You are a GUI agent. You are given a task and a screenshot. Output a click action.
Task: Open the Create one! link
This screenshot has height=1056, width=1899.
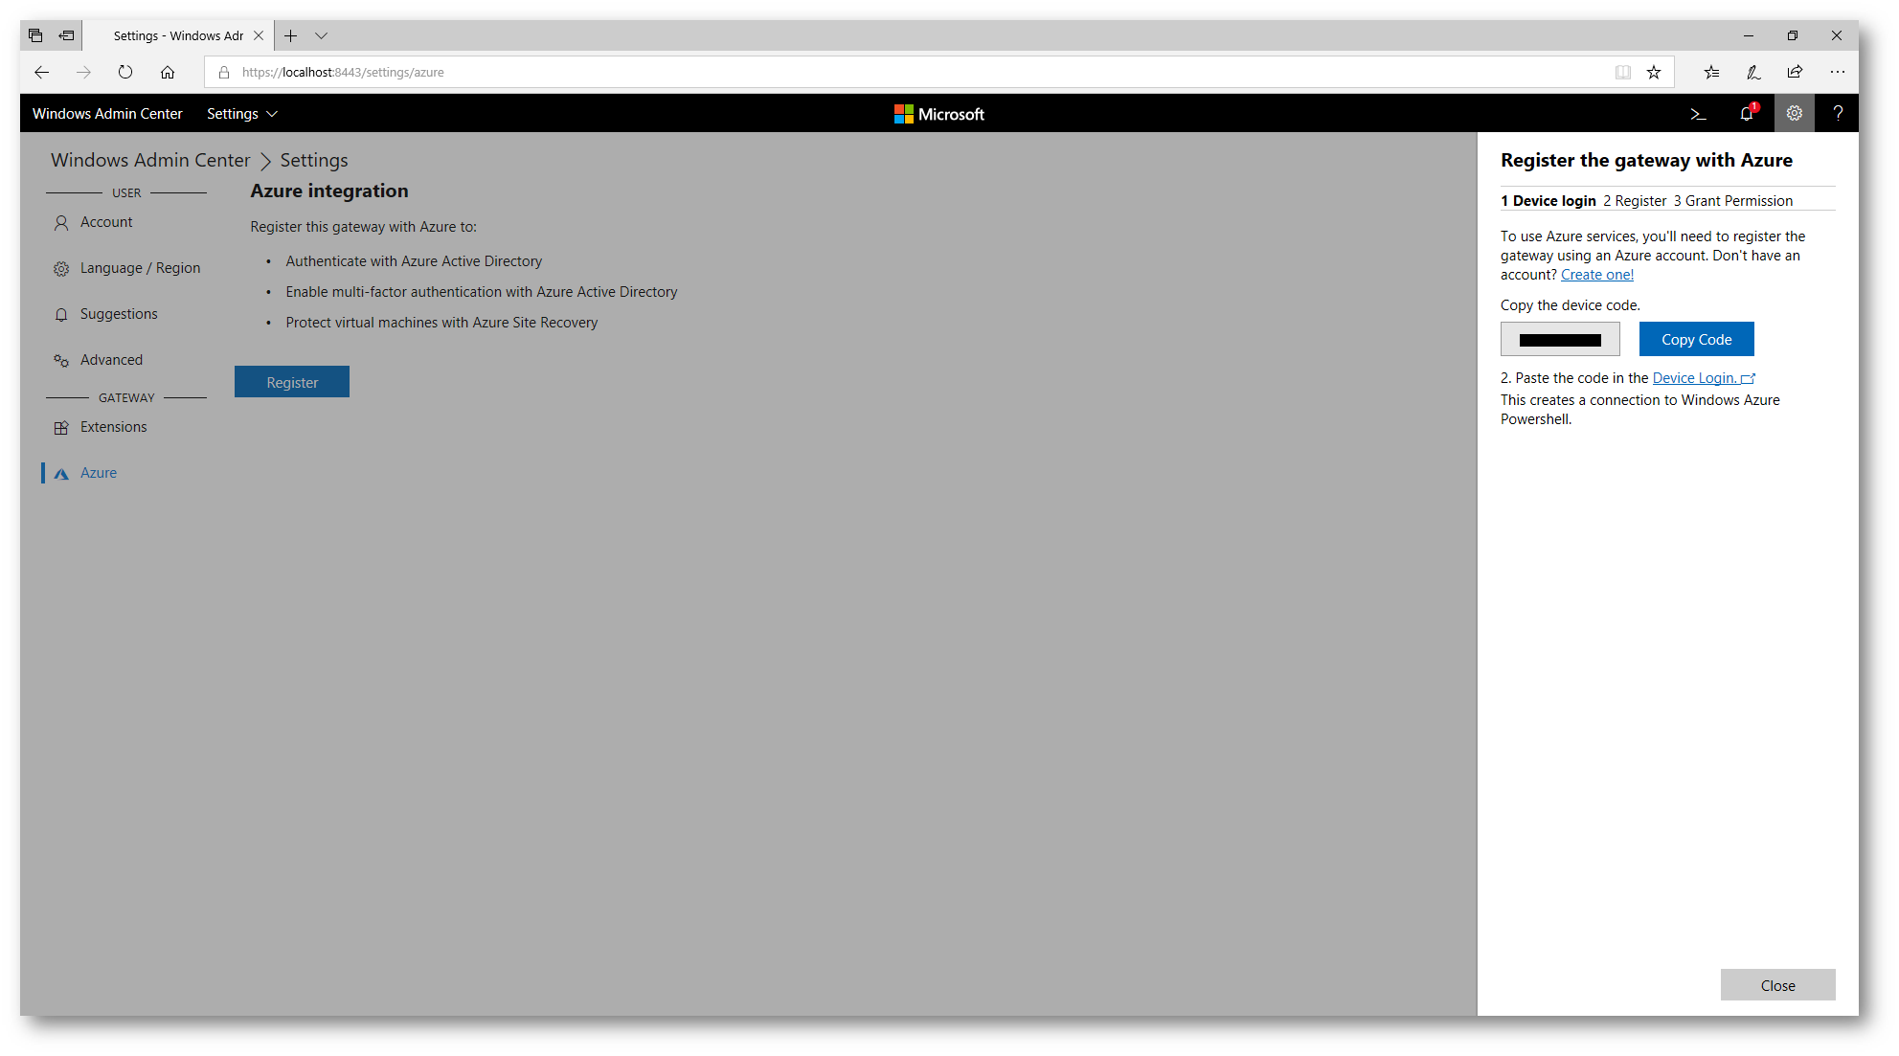[1597, 275]
